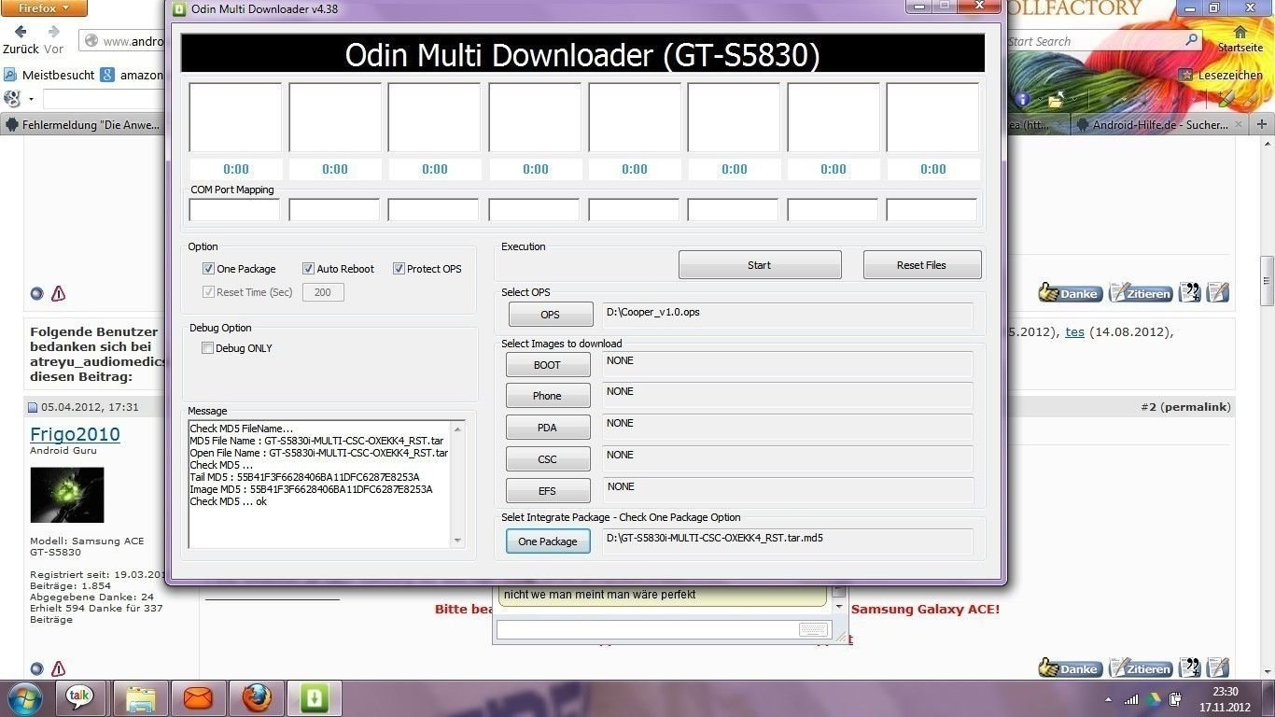Click the Firefox Vor forward arrow

54,33
